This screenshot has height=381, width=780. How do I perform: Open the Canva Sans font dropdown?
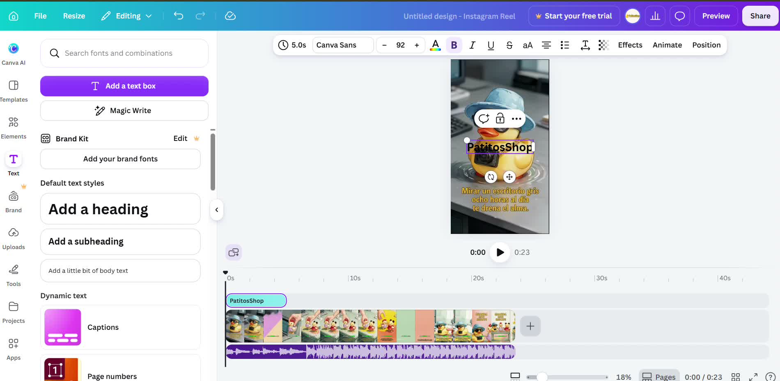pyautogui.click(x=343, y=45)
